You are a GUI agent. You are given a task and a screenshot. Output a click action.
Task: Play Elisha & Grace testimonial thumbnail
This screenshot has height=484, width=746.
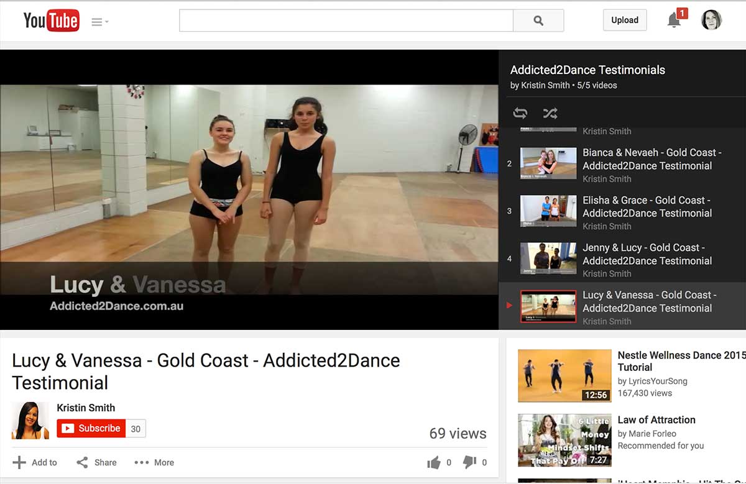click(548, 211)
